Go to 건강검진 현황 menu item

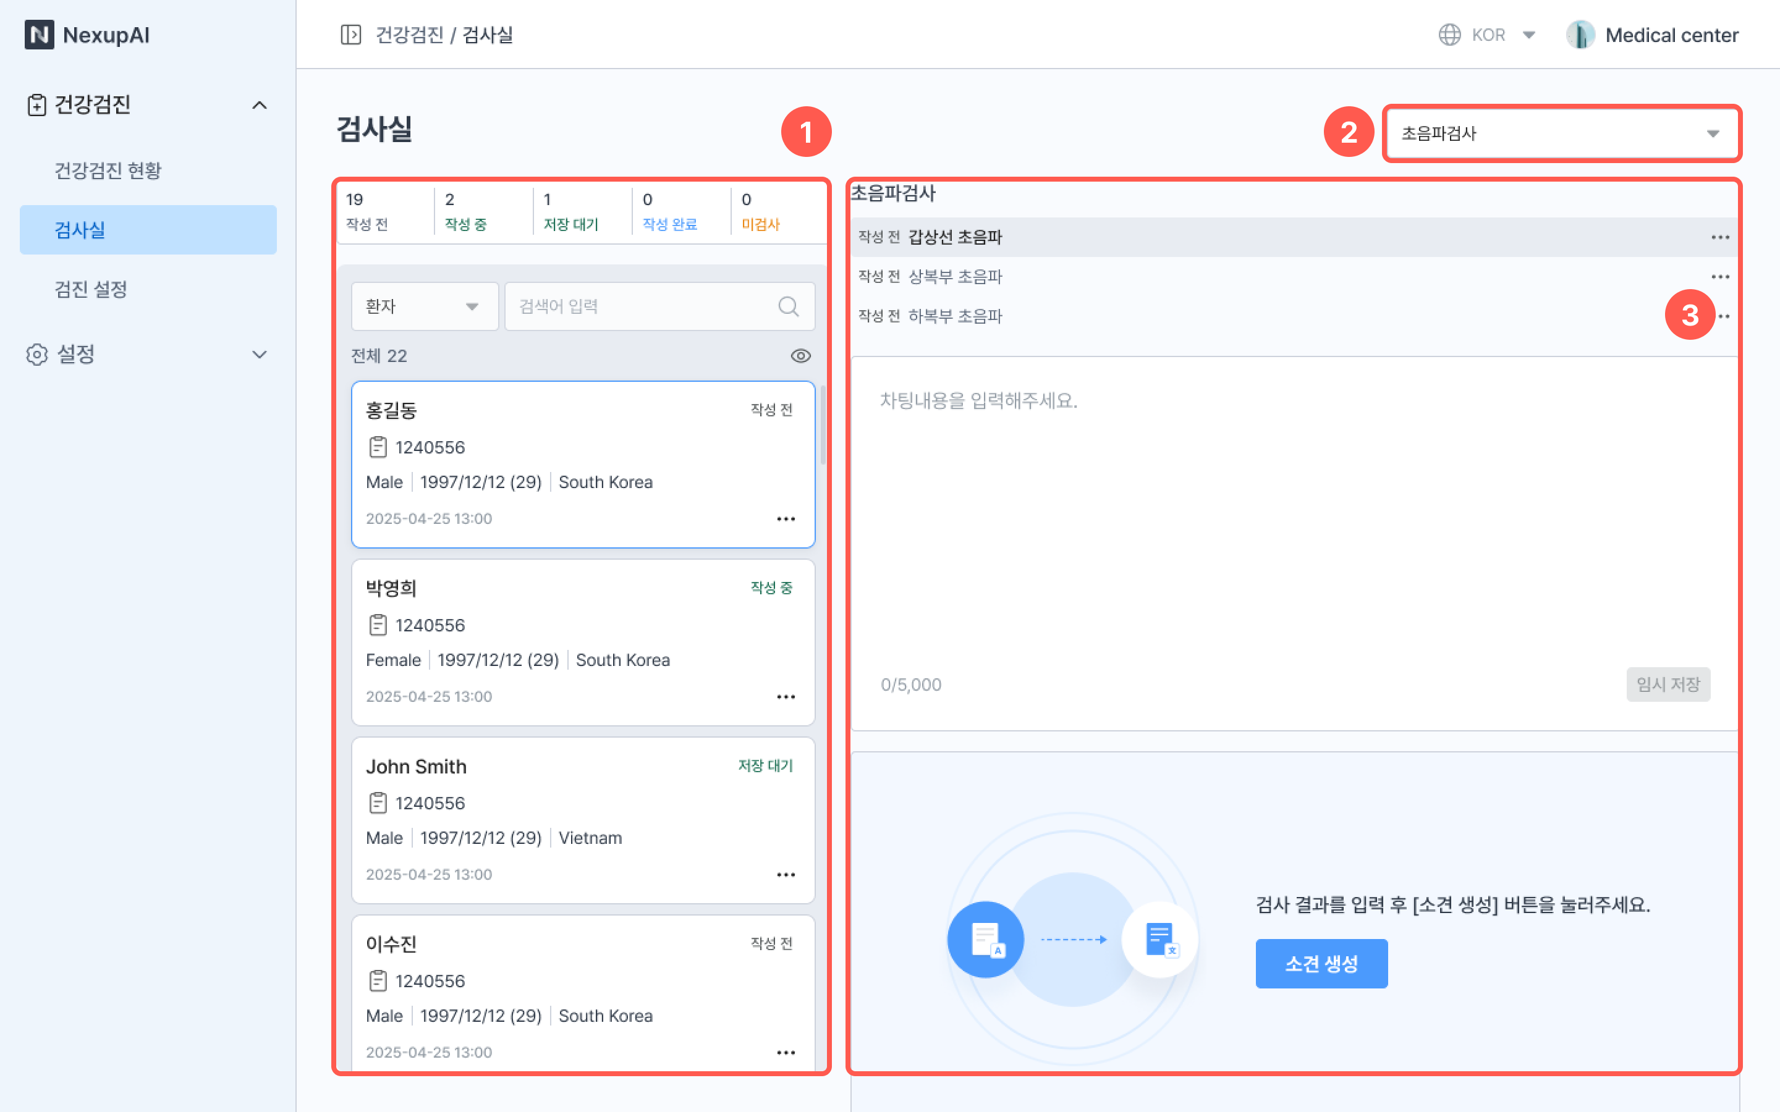[108, 171]
